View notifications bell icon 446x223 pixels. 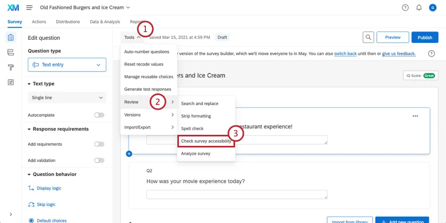click(419, 8)
